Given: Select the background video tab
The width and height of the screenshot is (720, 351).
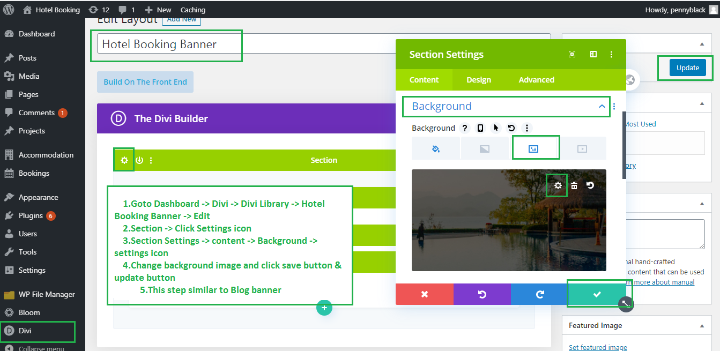Looking at the screenshot, I should [582, 148].
